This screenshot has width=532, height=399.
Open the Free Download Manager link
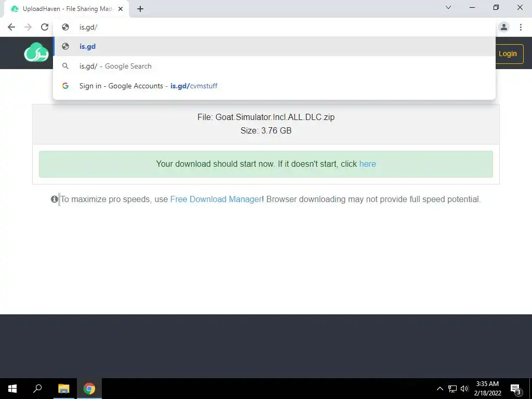pos(216,199)
